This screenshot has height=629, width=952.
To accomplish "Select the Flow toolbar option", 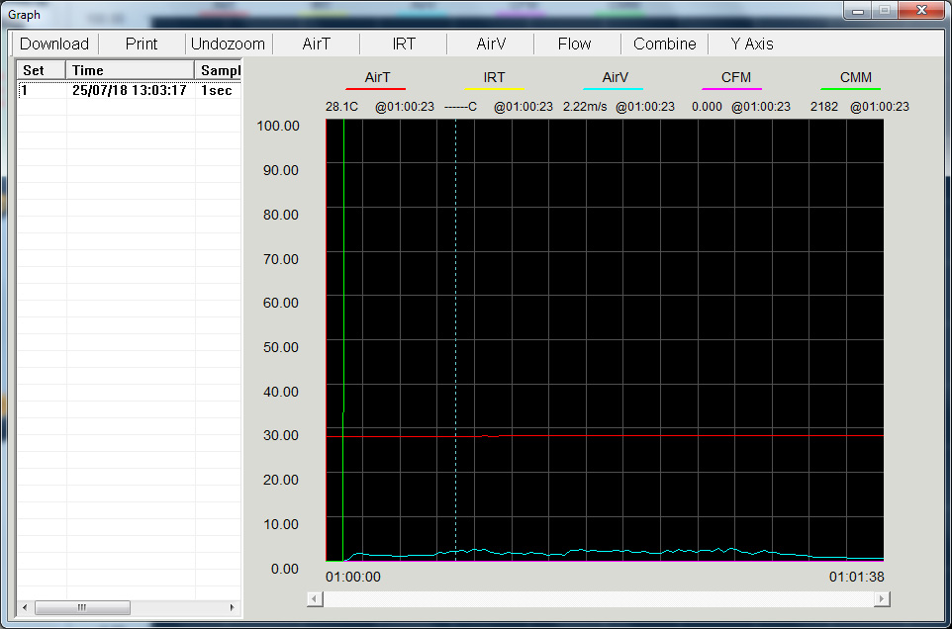I will (x=574, y=44).
